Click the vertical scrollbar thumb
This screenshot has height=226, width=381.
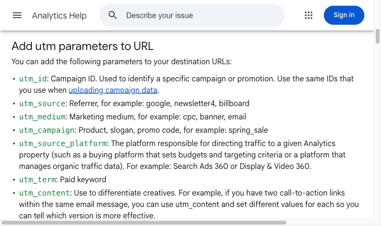tap(377, 37)
